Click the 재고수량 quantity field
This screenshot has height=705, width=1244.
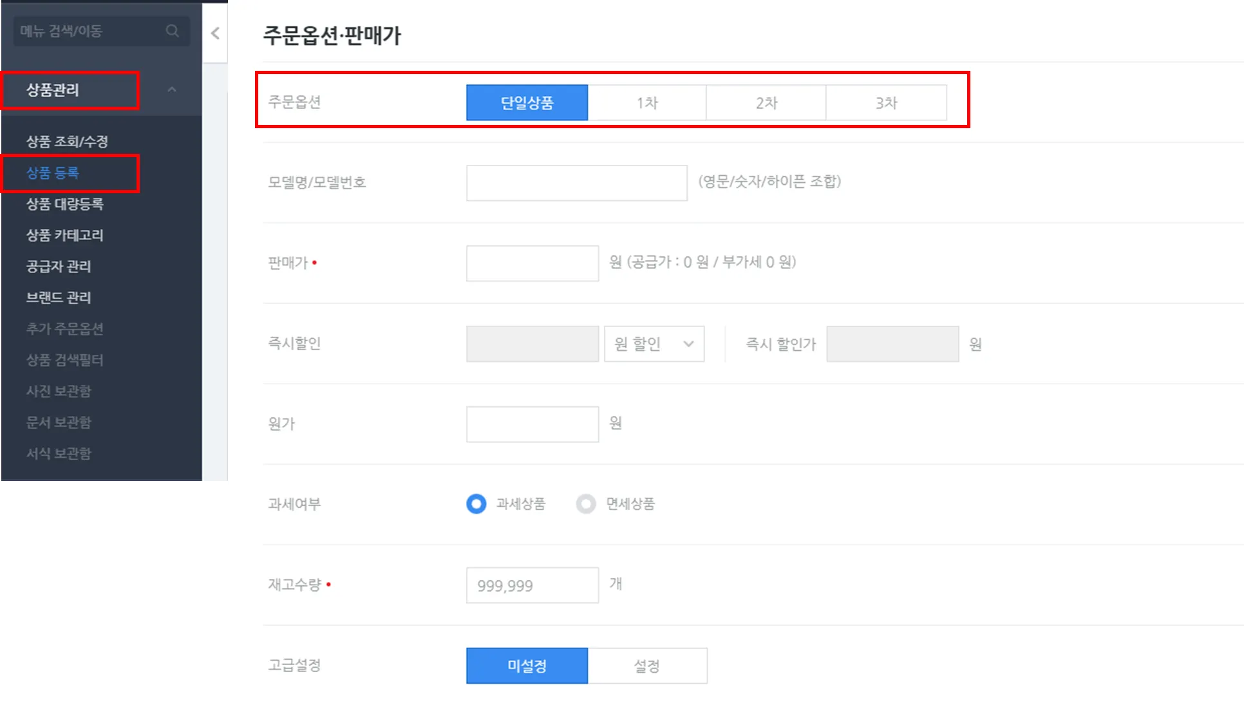click(532, 585)
